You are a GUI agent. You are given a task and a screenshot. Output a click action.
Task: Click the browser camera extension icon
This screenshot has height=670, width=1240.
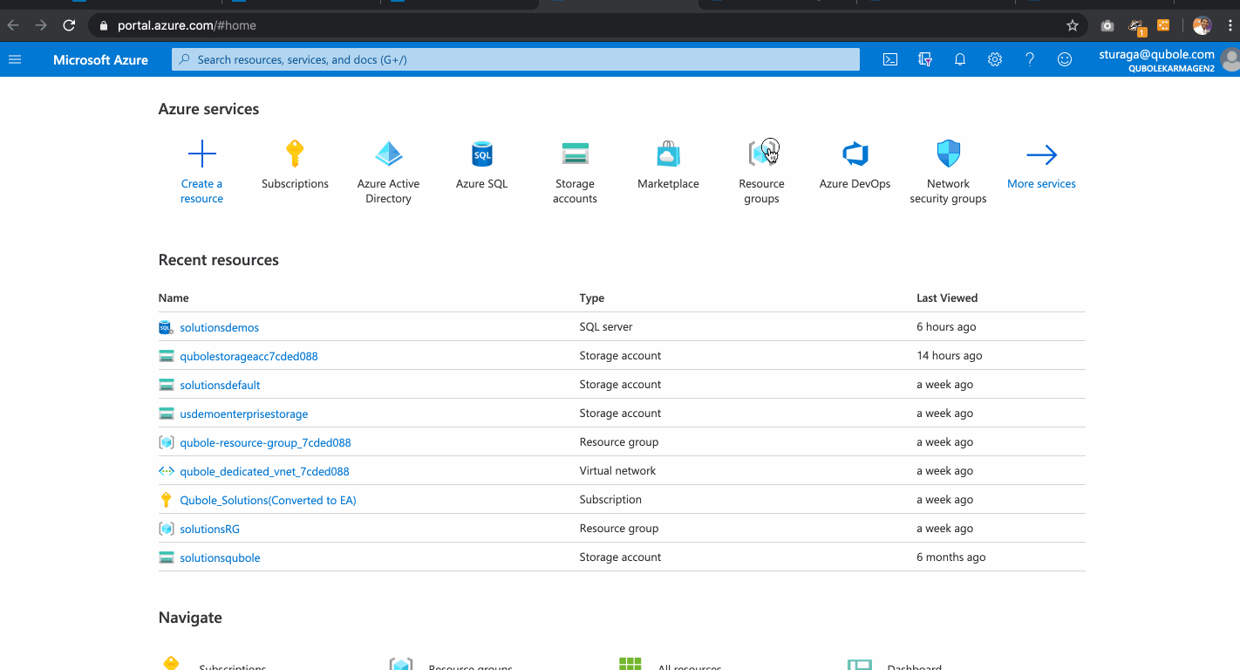point(1107,25)
